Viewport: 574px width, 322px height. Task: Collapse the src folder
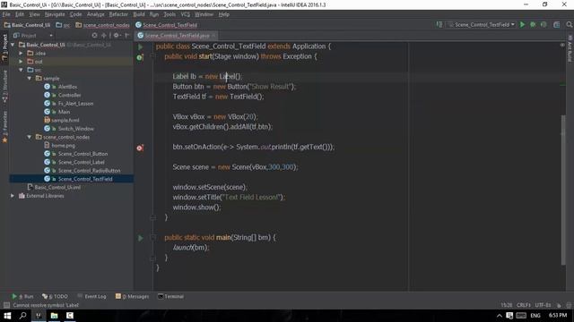21,70
